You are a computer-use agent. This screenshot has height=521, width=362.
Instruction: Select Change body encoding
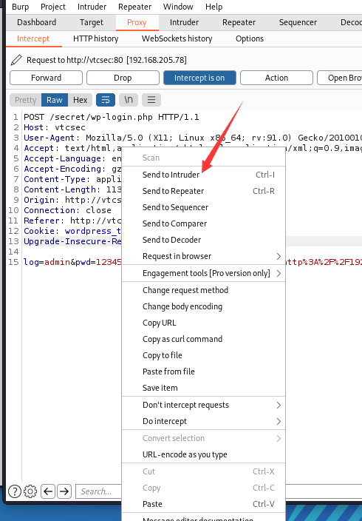[x=203, y=306]
